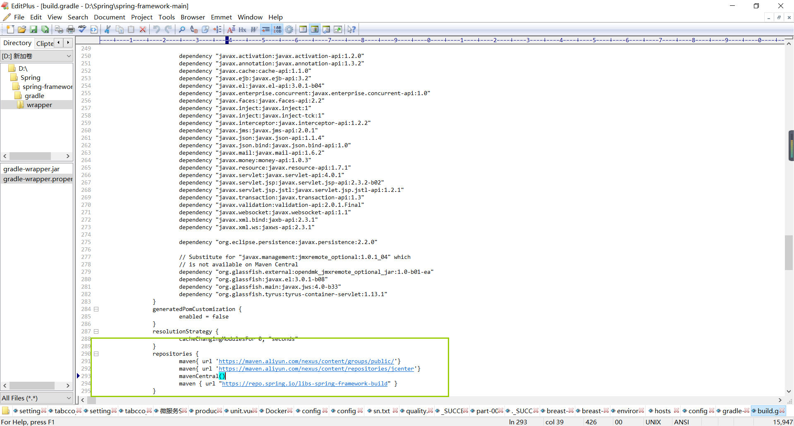Open the aliyun repositories/jcenter link
The image size is (794, 426).
tap(316, 369)
